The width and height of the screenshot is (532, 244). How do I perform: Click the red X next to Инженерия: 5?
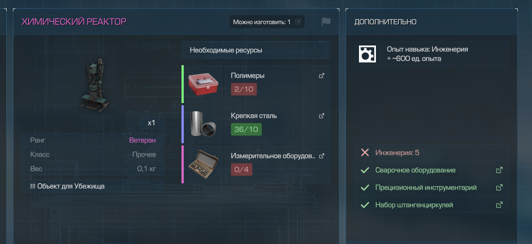point(365,153)
